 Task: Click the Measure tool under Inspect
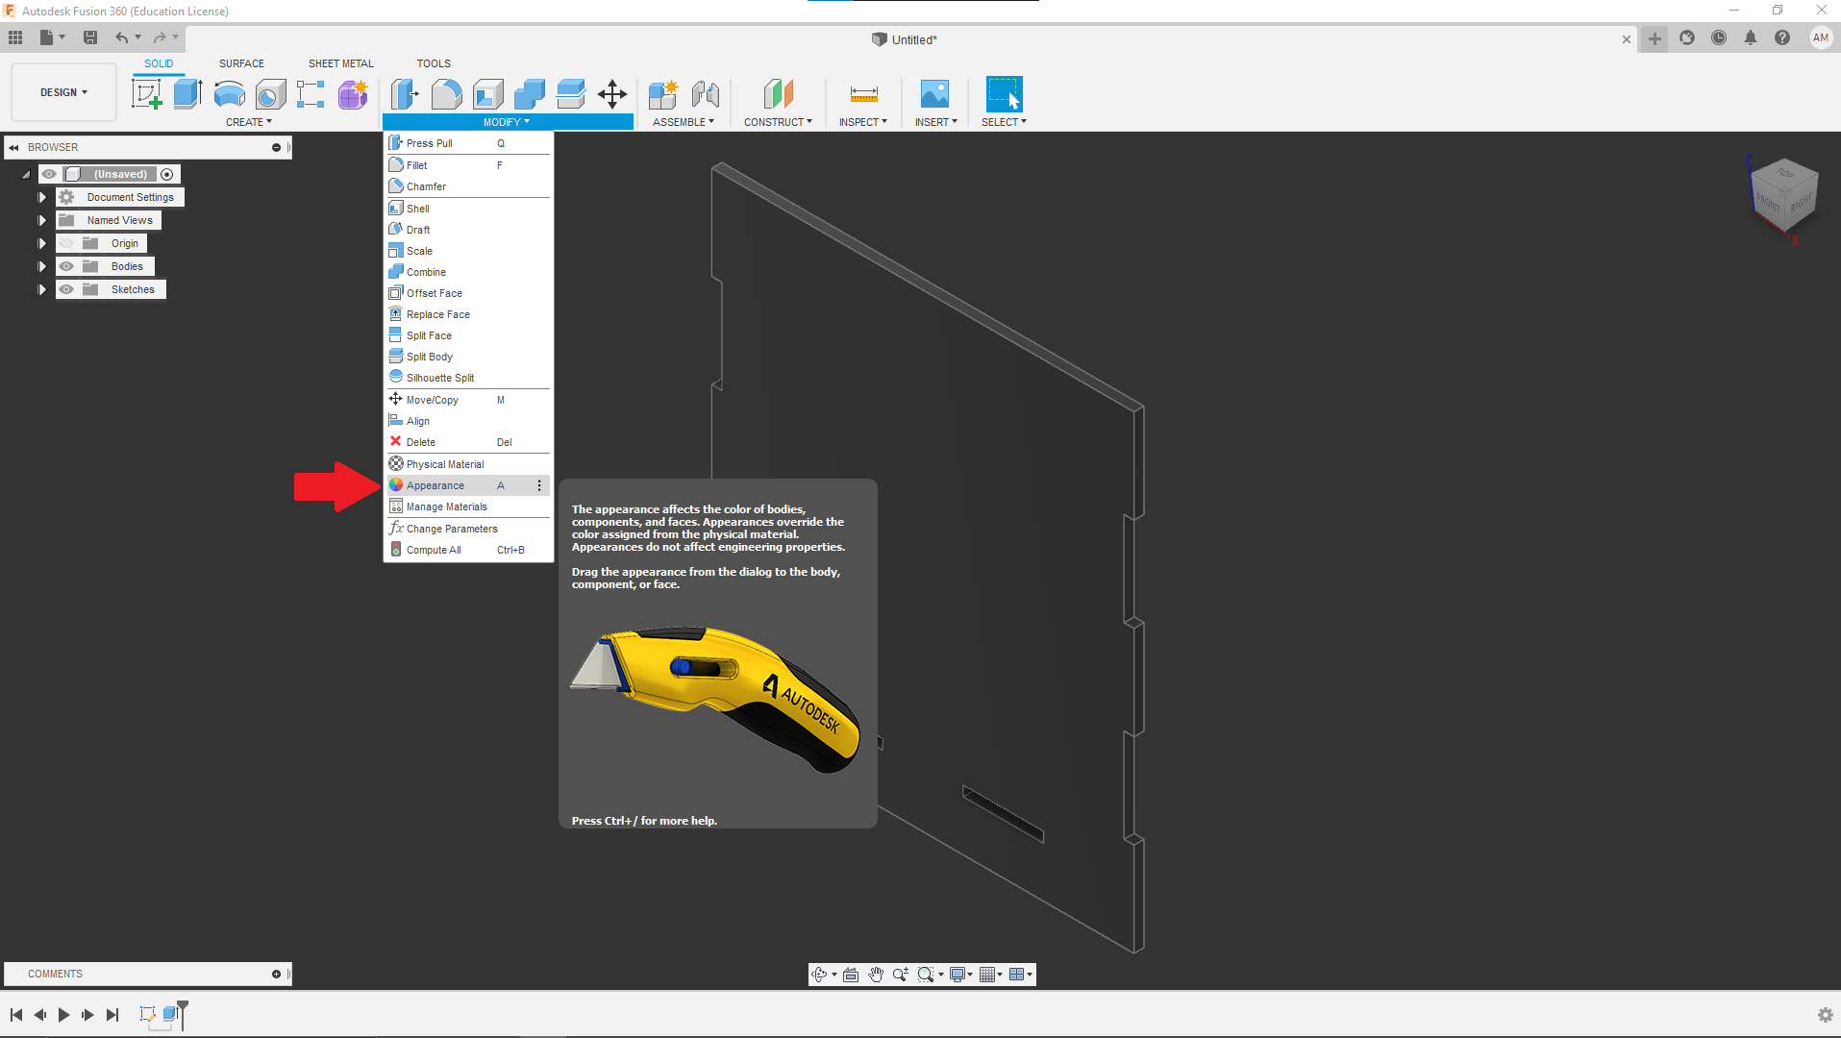click(x=863, y=94)
